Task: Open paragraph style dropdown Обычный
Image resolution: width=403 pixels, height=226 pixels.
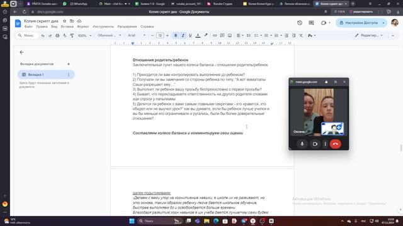Action: click(109, 35)
